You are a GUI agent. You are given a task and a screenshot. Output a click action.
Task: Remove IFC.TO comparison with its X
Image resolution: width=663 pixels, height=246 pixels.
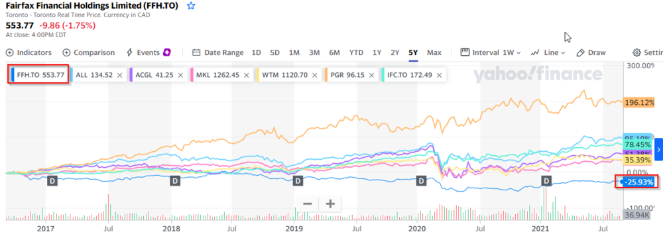[x=440, y=75]
